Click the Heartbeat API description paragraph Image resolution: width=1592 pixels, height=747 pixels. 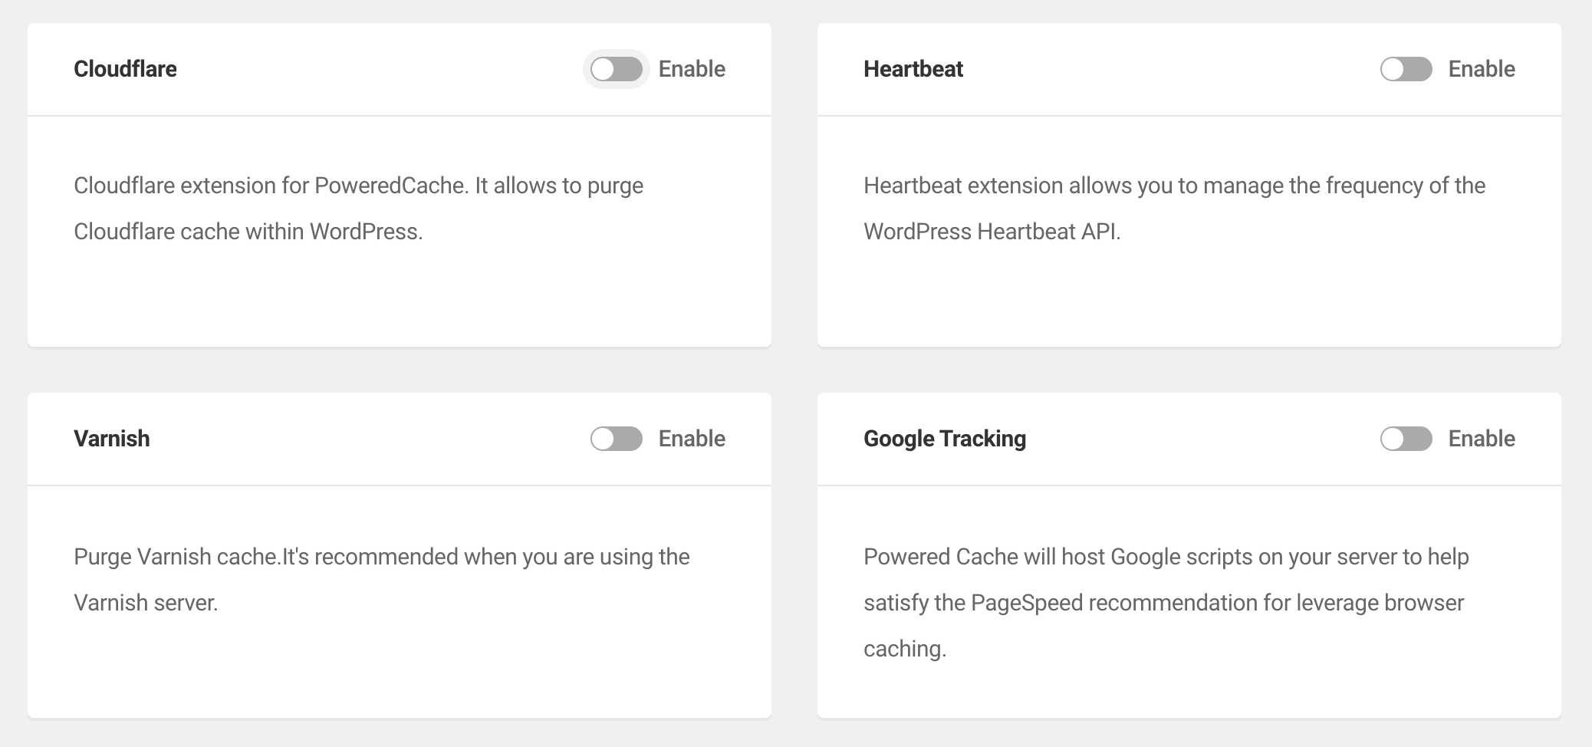pyautogui.click(x=1174, y=209)
